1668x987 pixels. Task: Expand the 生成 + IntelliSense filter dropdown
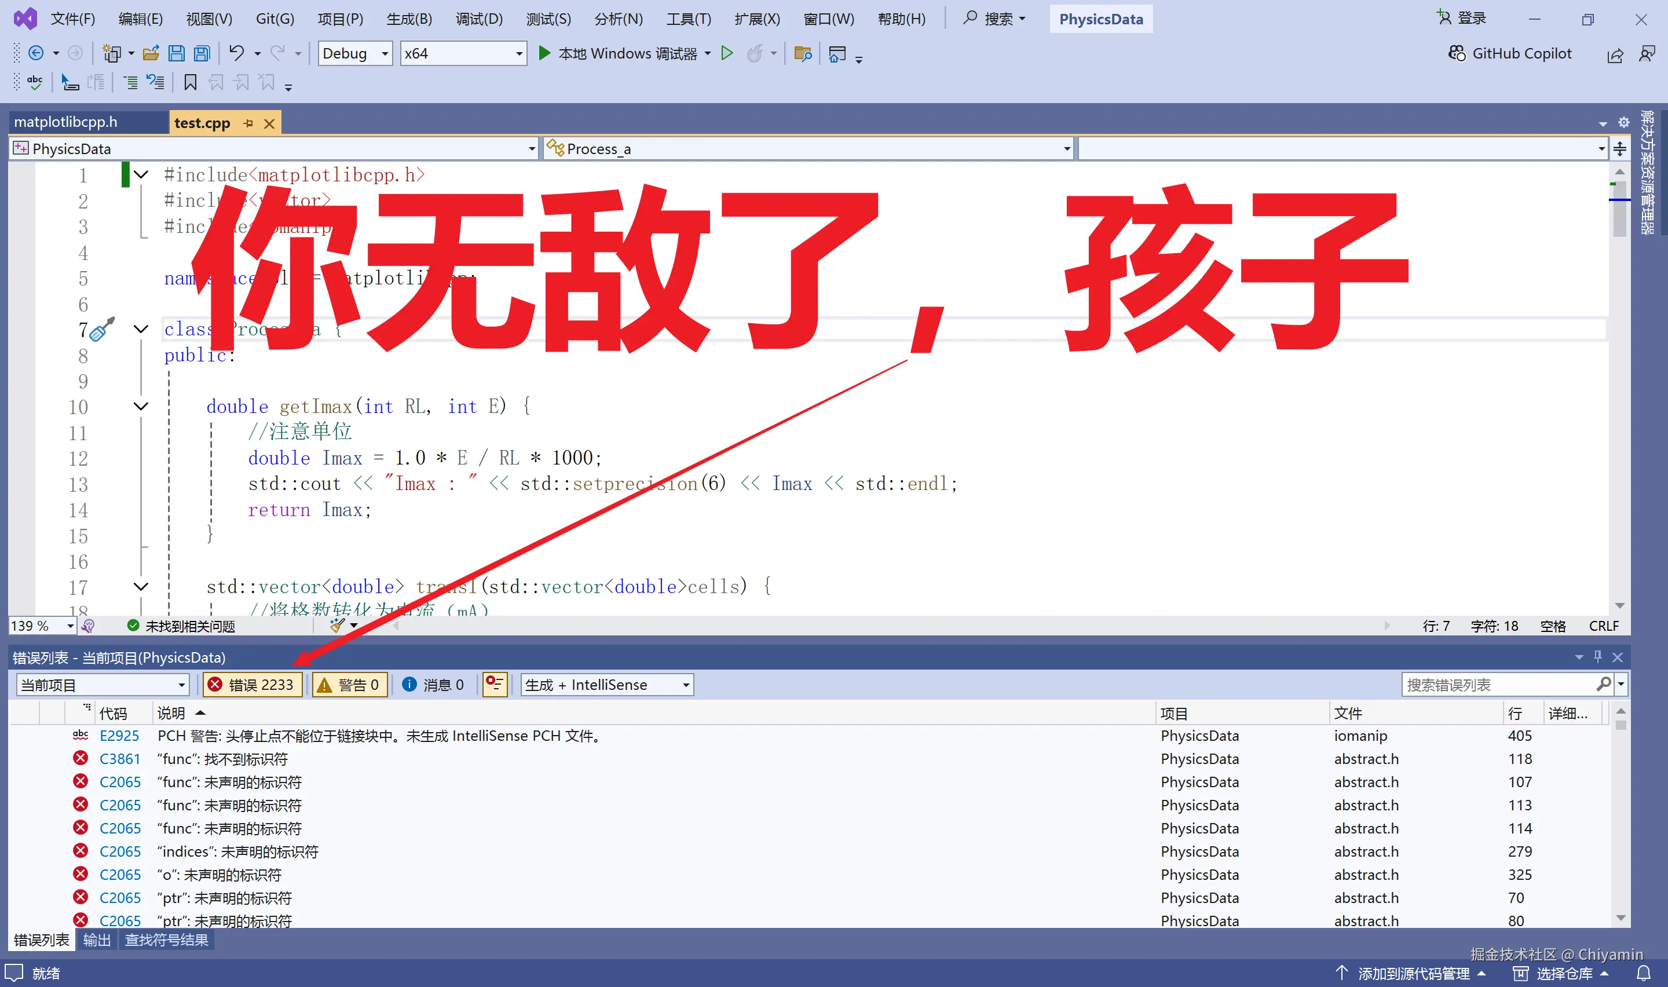point(606,685)
